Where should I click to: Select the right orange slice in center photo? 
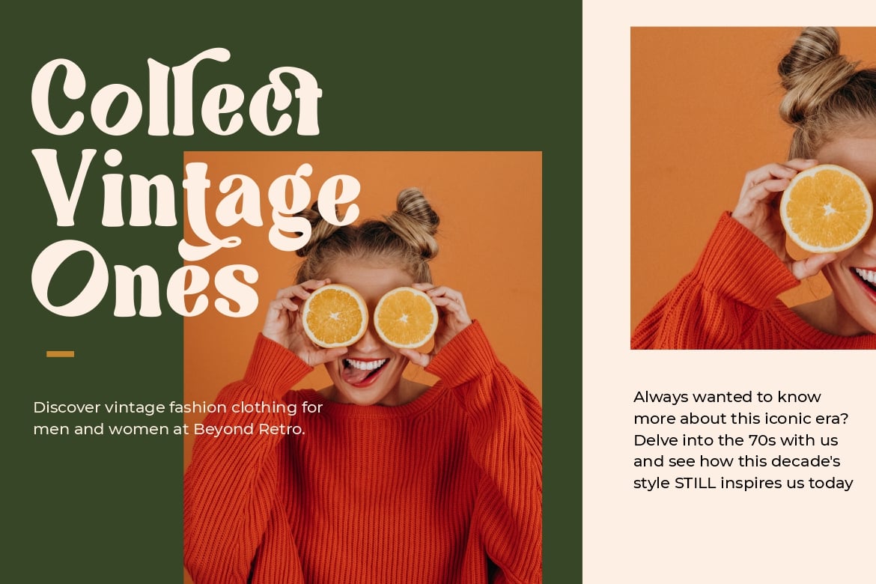pyautogui.click(x=406, y=317)
